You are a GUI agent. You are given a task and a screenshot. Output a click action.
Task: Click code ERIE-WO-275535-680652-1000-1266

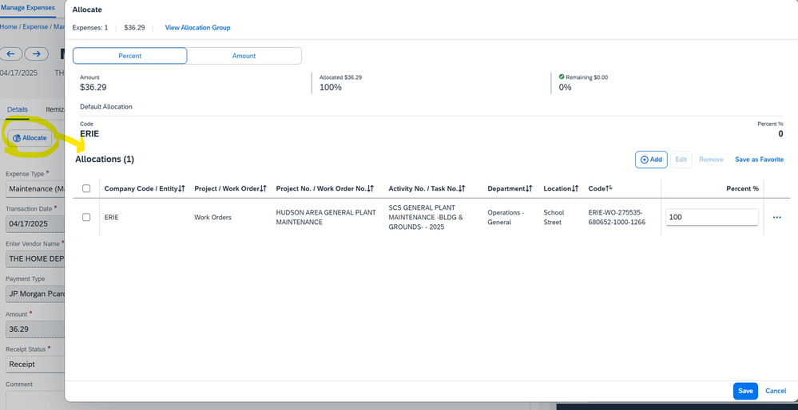(x=617, y=218)
